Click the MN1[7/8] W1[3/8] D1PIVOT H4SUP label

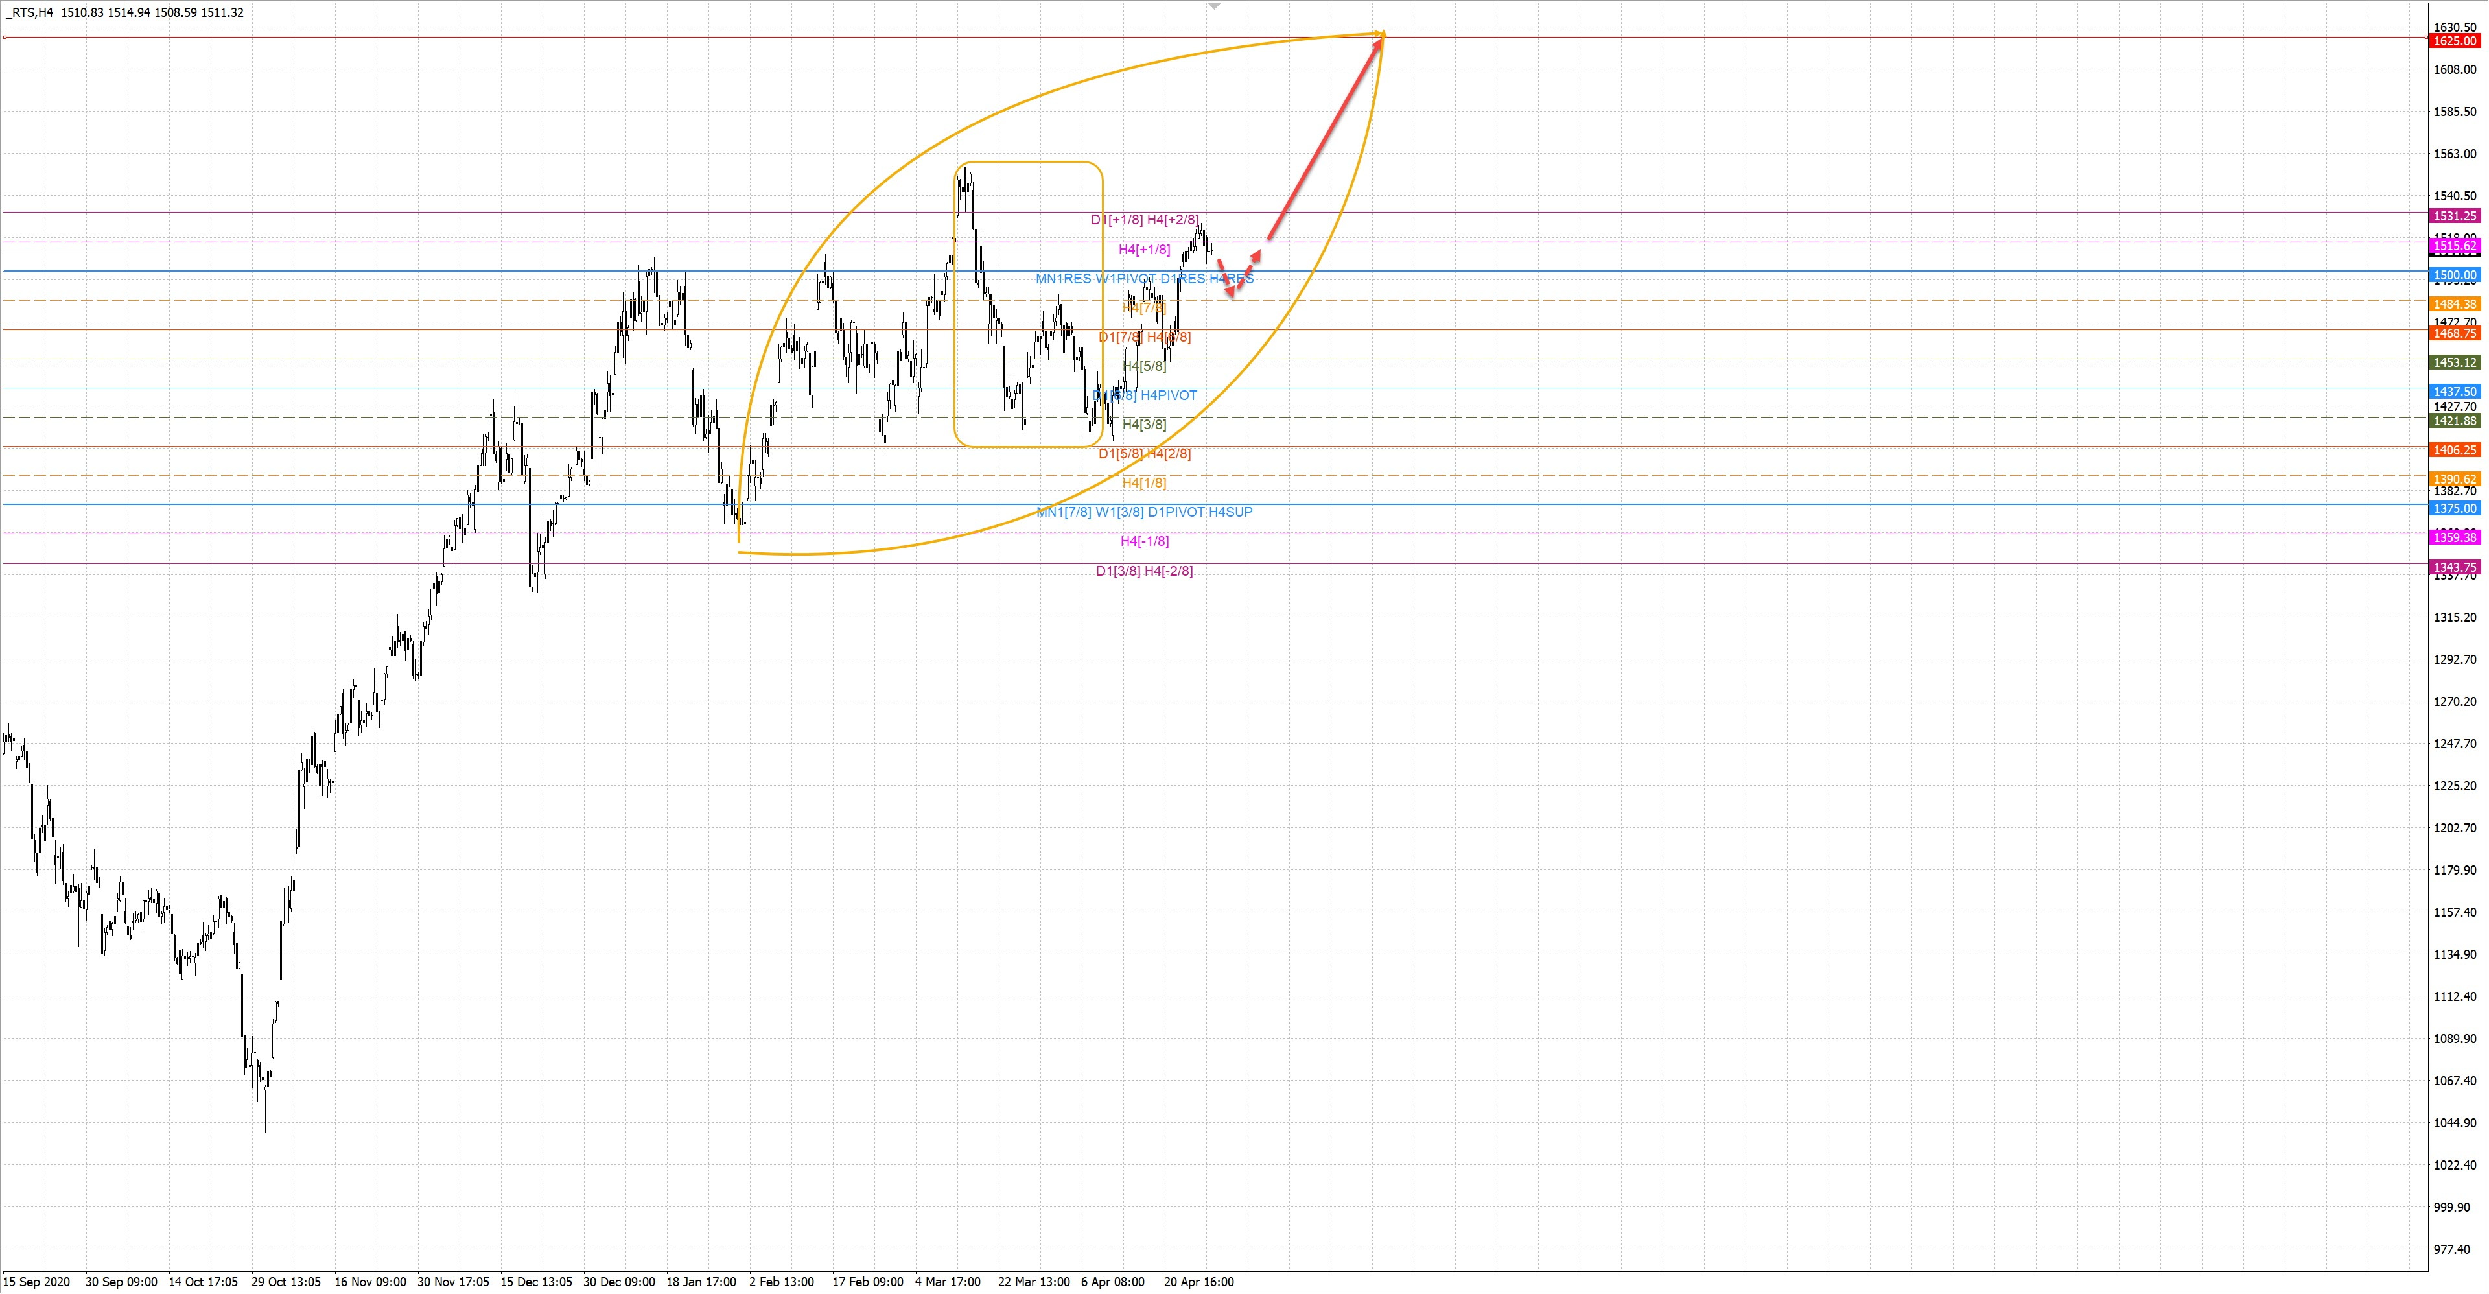tap(1144, 512)
